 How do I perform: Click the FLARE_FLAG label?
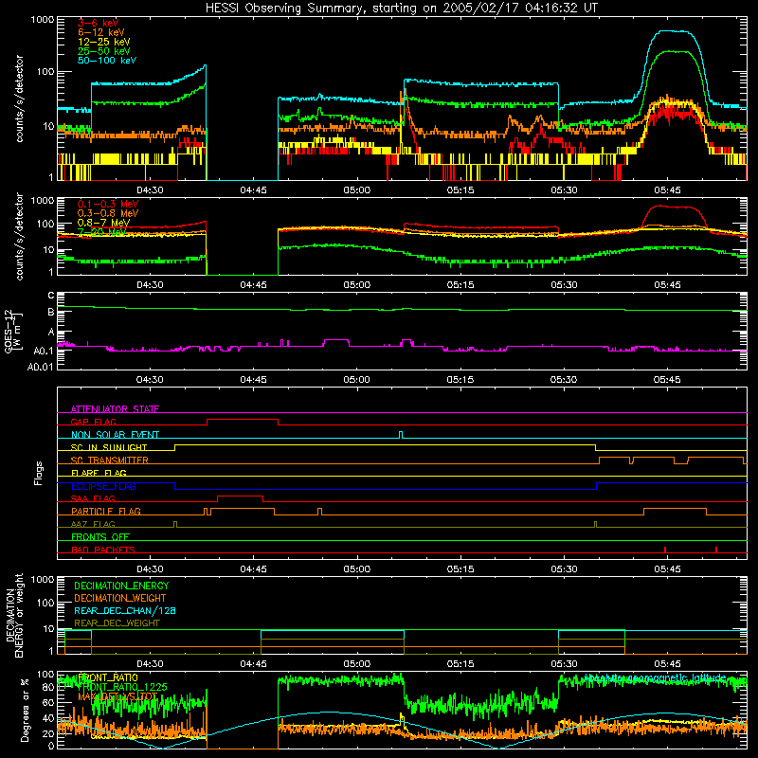tap(99, 473)
